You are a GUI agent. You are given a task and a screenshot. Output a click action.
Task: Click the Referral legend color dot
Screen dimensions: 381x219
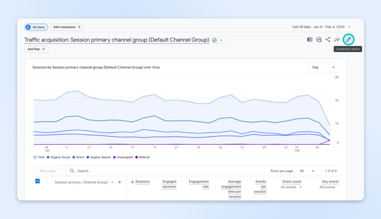coord(136,157)
